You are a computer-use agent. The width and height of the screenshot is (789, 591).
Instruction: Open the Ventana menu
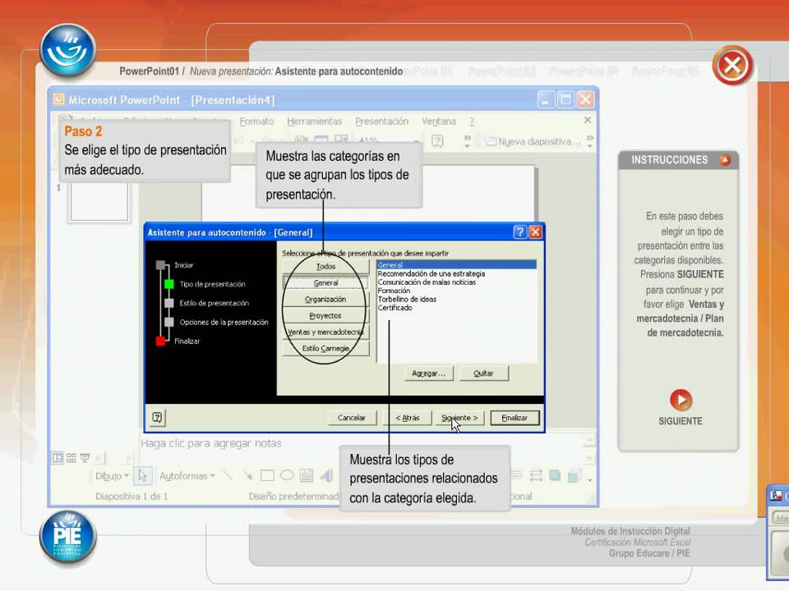(439, 121)
